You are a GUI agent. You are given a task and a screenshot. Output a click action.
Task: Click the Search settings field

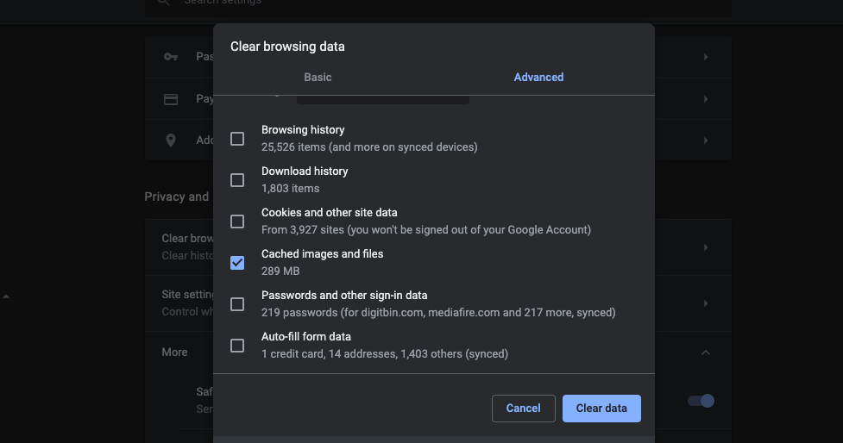[x=431, y=3]
